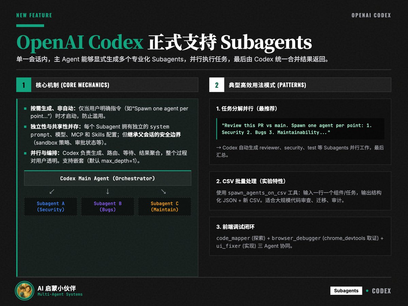The height and width of the screenshot is (306, 408).
Task: Select the Subagent B (Bugs) box
Action: pos(107,206)
